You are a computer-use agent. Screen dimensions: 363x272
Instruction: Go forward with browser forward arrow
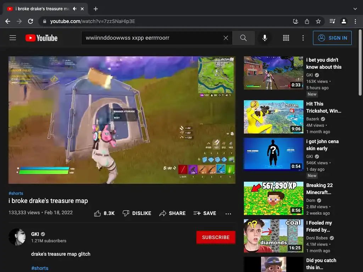point(19,21)
